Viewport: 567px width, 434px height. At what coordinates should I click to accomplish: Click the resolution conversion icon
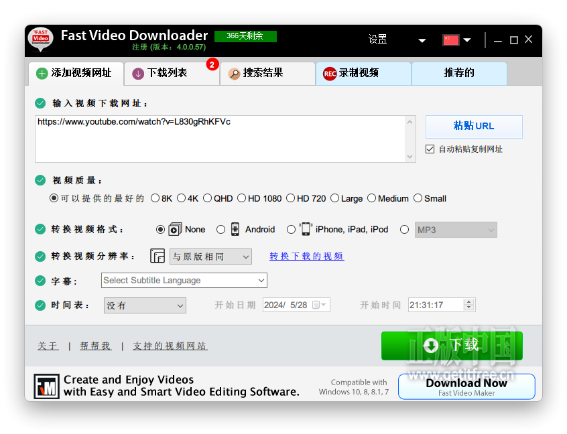click(157, 256)
